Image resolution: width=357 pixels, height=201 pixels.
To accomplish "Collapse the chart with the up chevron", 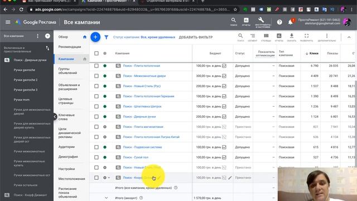I will click(x=349, y=37).
